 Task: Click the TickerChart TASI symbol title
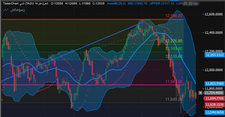[18, 4]
